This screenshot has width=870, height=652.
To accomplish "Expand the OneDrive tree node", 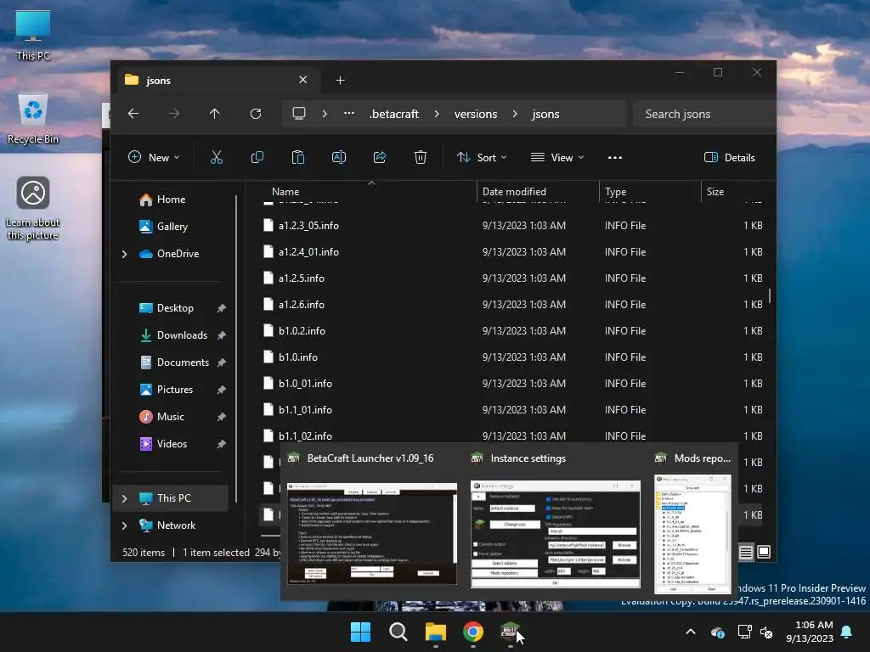I will pos(124,254).
